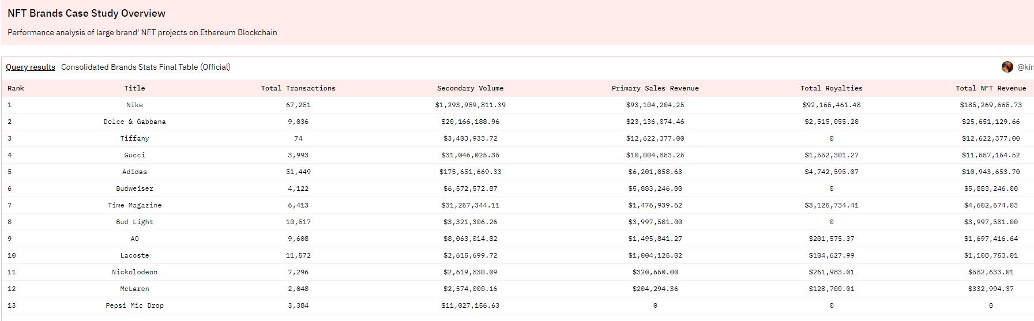Screen dimensions: 1034x321
Task: Open the author username link beside avatar
Action: point(1025,67)
